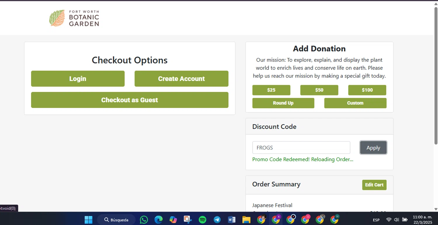Apply the discount code
The image size is (438, 225).
[x=373, y=148]
